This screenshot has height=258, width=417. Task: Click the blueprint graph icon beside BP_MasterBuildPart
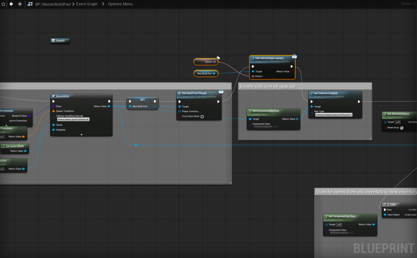31,4
